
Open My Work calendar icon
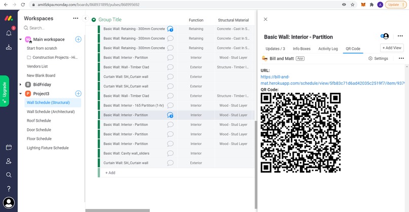pos(9,147)
